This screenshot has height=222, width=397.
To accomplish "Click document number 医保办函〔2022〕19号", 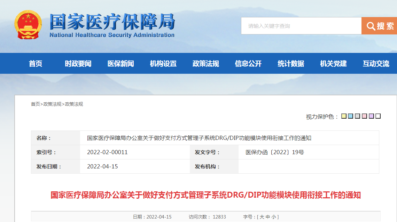I will pos(275,152).
